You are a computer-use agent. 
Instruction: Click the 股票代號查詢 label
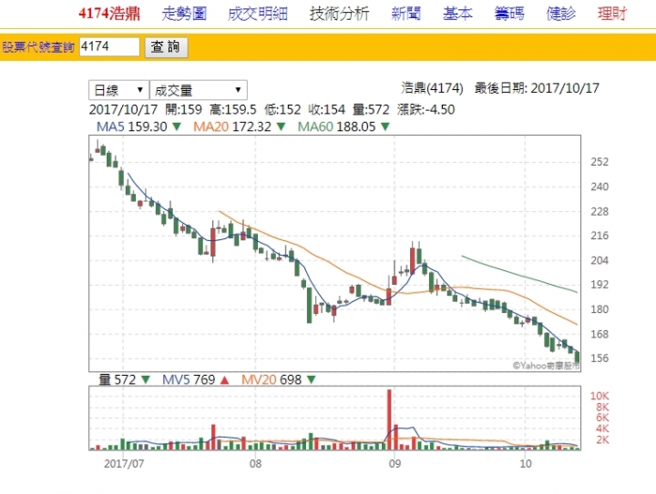tap(38, 46)
